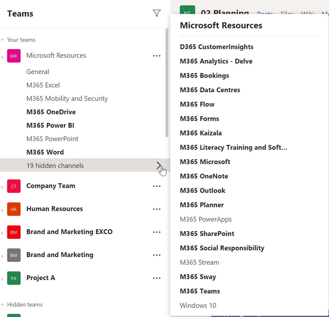Open Company Team options menu
The width and height of the screenshot is (329, 317).
(157, 186)
